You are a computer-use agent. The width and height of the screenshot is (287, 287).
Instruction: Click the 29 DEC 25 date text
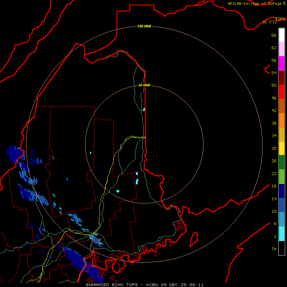pyautogui.click(x=173, y=285)
